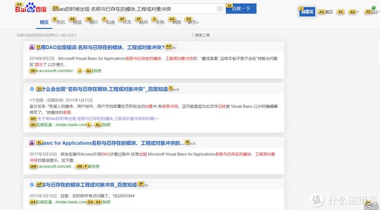
Task: Open result '什么会出现"名称与已存在模块' title
Action: [x=102, y=89]
